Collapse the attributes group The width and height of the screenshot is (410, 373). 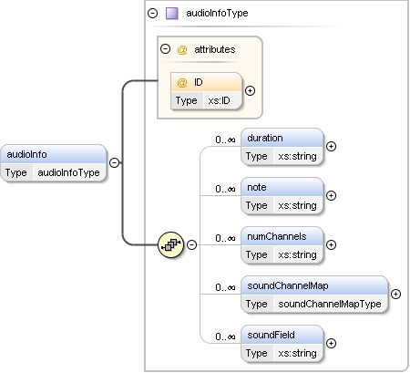[x=165, y=48]
